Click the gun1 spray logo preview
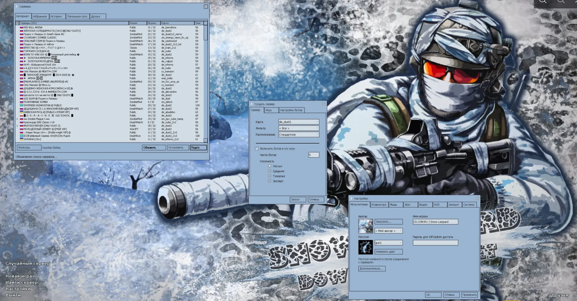 365,247
